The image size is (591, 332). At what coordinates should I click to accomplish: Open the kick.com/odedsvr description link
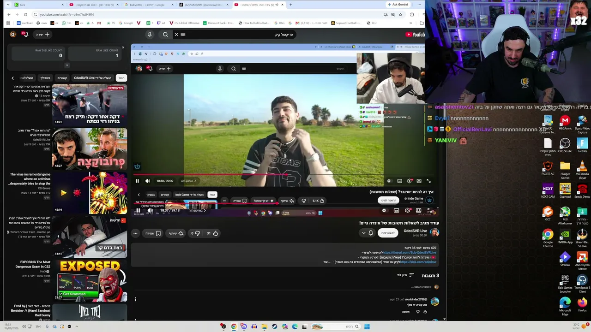pyautogui.click(x=418, y=262)
